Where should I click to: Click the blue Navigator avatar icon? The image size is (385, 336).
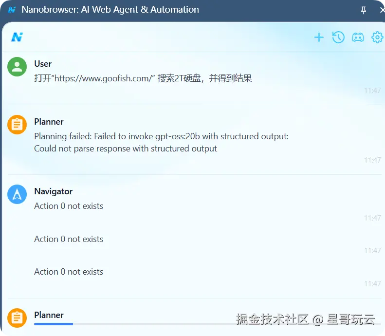17,195
